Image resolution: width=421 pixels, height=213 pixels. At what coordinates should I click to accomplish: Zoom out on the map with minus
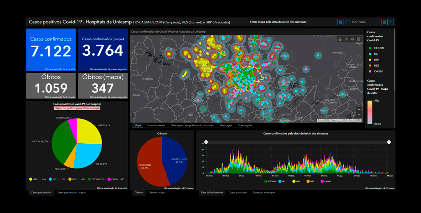[x=359, y=115]
